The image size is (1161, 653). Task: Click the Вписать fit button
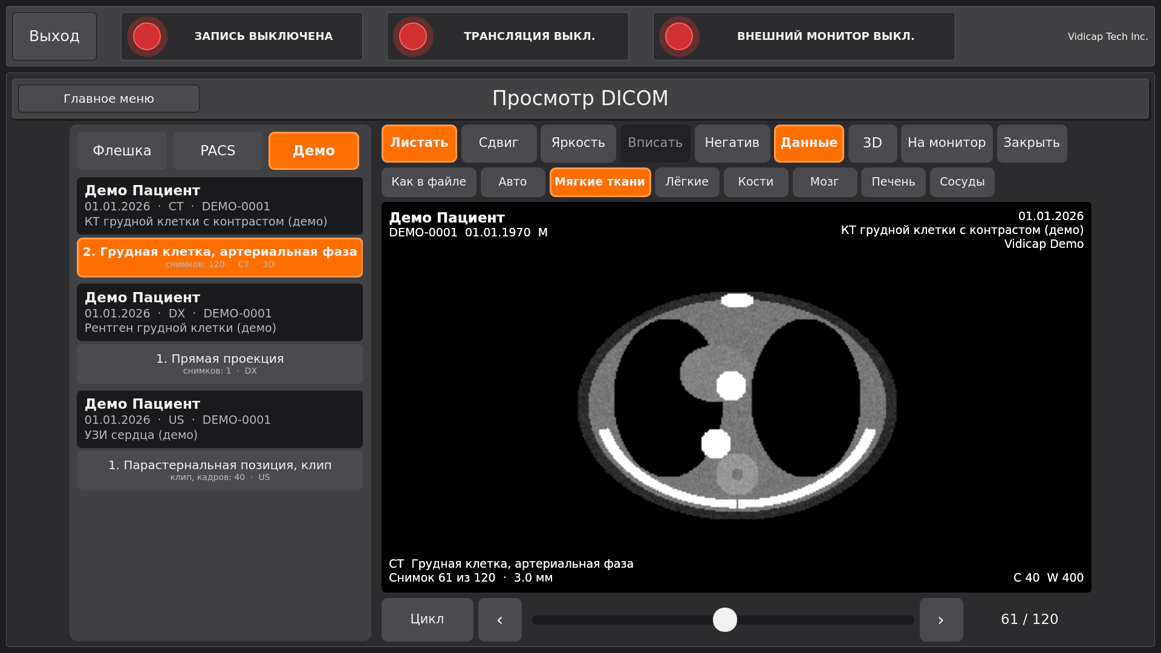[x=655, y=143]
